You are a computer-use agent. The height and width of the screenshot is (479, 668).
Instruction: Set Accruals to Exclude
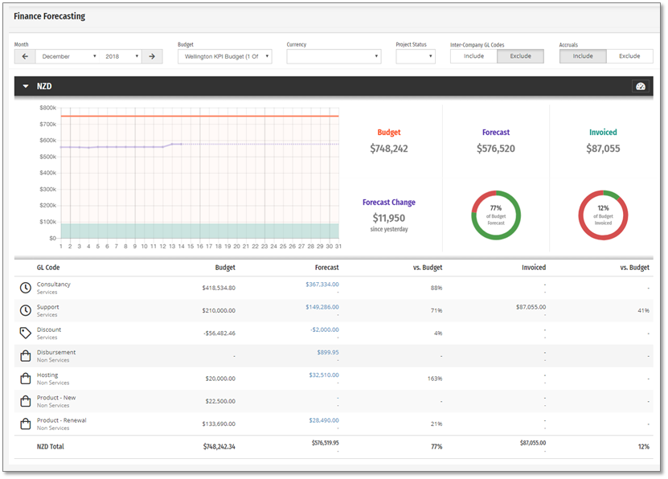coord(629,56)
